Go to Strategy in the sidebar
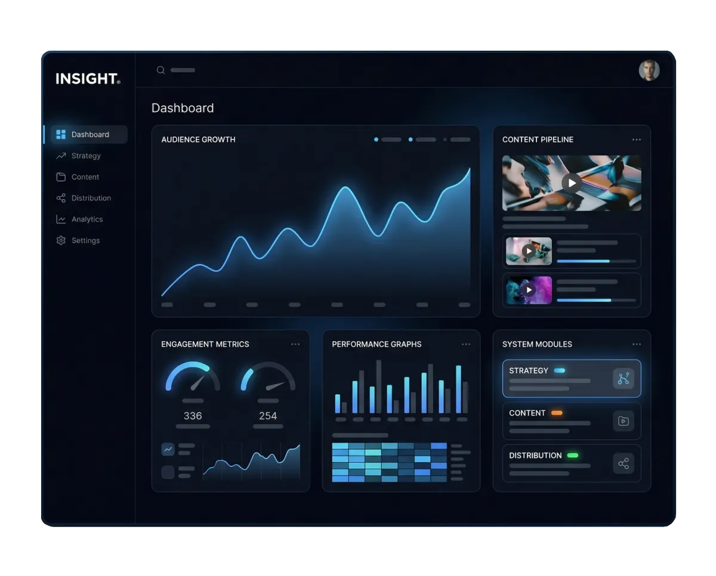Viewport: 716px width, 576px height. [x=85, y=156]
